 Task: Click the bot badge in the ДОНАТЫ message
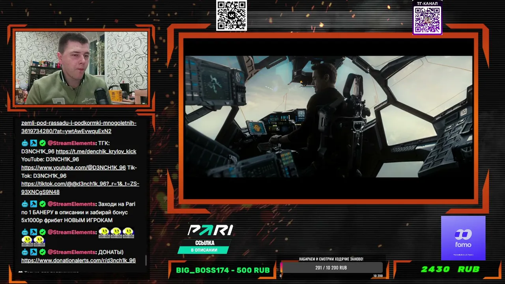[x=25, y=252]
